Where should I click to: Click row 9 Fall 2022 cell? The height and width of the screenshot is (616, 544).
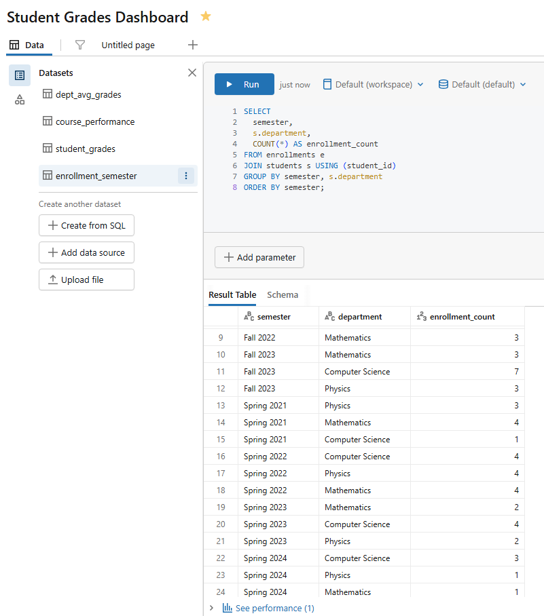pyautogui.click(x=278, y=337)
